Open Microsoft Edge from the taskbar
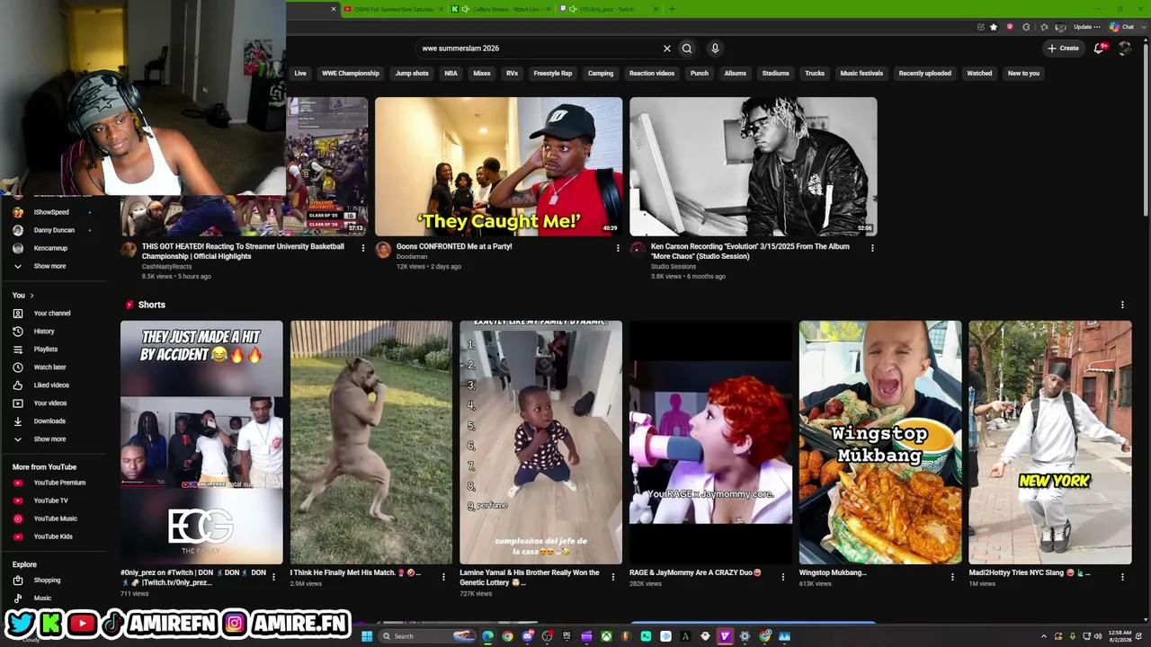The width and height of the screenshot is (1151, 647). 487,636
